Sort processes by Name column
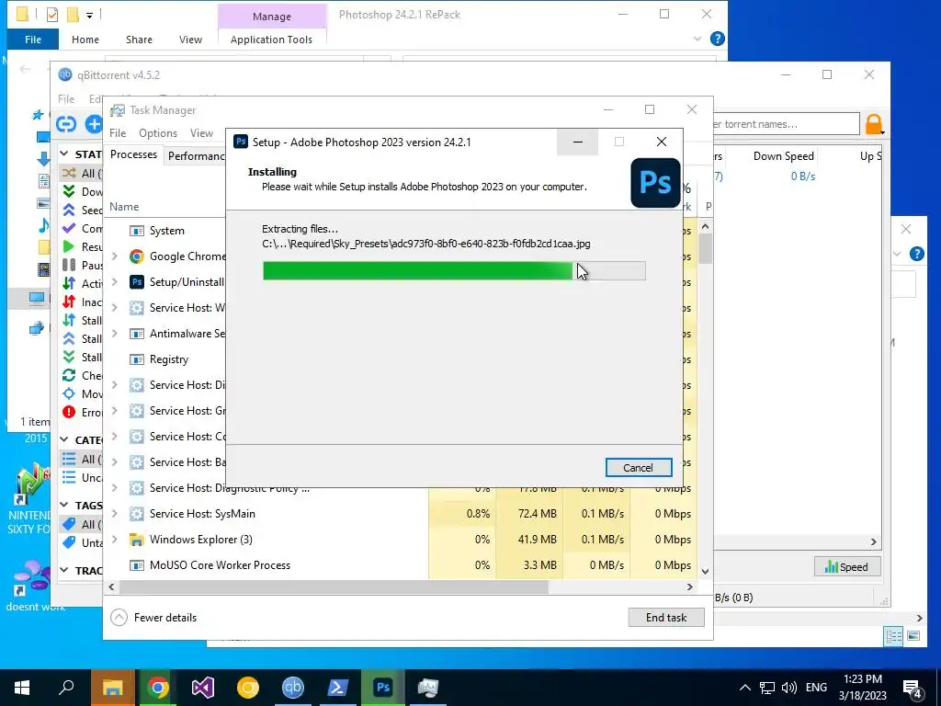 (x=124, y=207)
